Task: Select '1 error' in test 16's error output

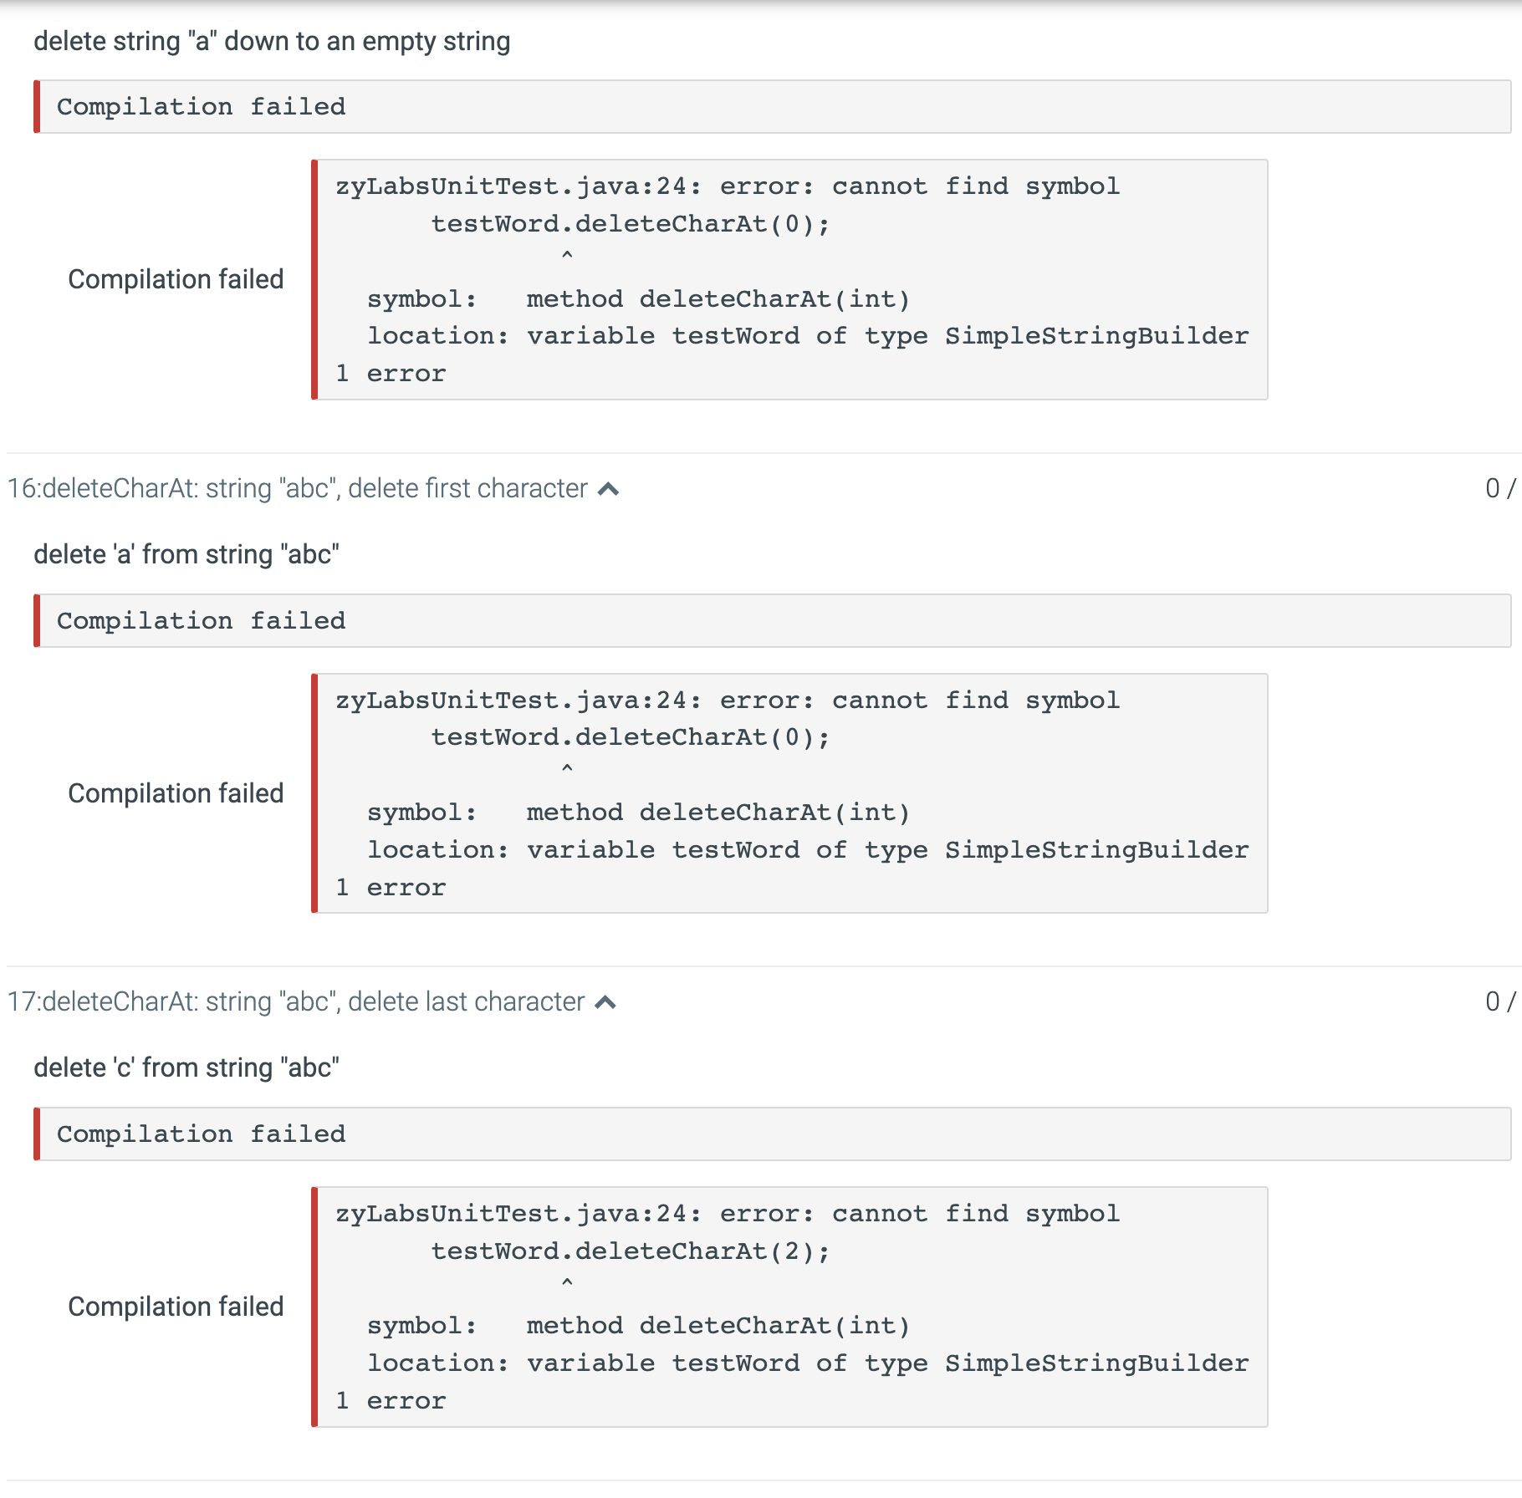Action: (x=391, y=888)
